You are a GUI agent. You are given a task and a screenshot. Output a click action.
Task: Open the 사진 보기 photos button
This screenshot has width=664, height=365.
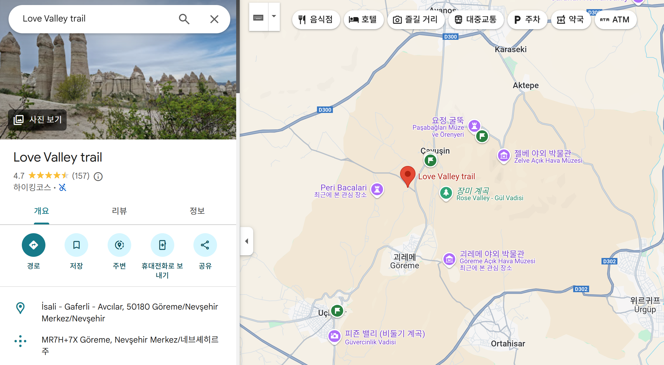click(x=37, y=120)
